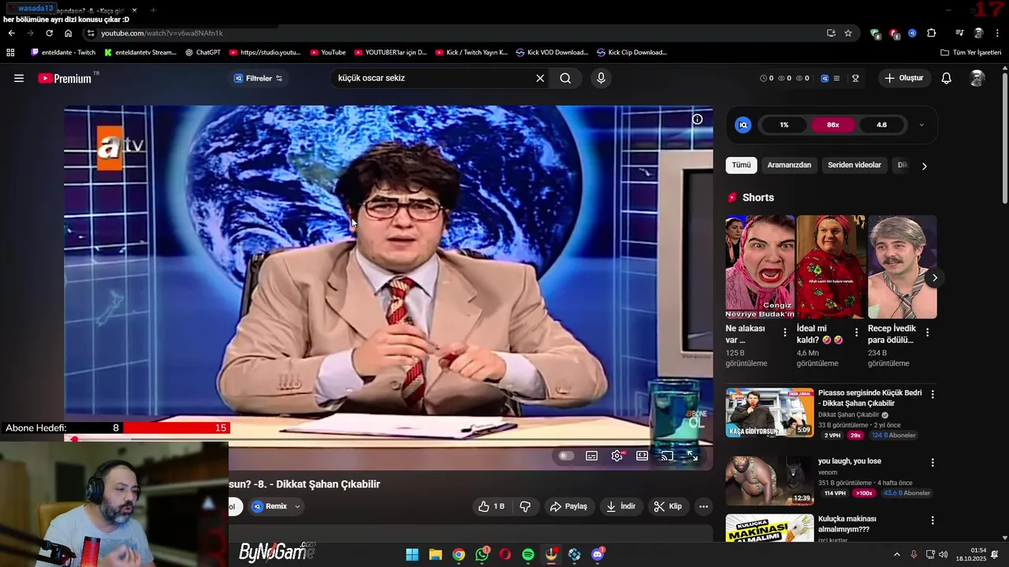Switch player to theater mode
The height and width of the screenshot is (567, 1009).
point(642,456)
